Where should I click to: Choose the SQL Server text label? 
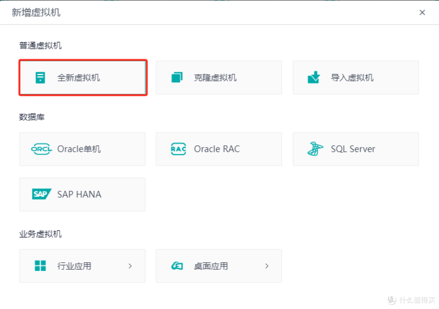click(x=353, y=149)
